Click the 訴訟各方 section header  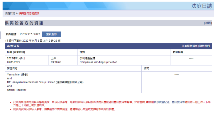pyautogui.click(x=12, y=68)
